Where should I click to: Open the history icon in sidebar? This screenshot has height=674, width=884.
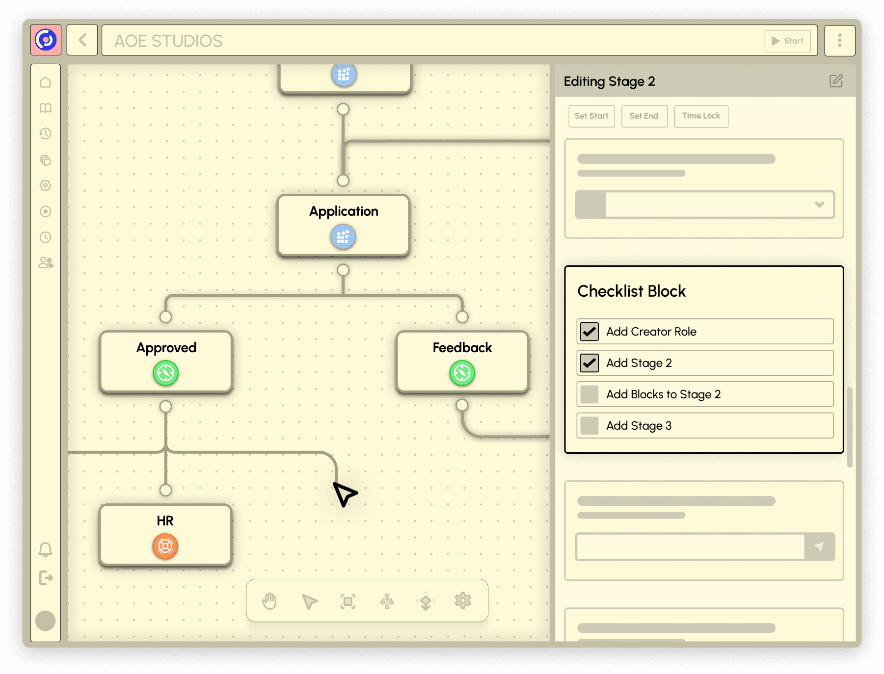click(46, 133)
